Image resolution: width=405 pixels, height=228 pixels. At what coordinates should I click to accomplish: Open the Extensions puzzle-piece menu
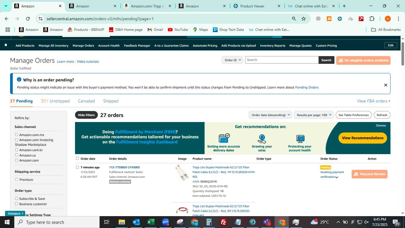click(372, 19)
